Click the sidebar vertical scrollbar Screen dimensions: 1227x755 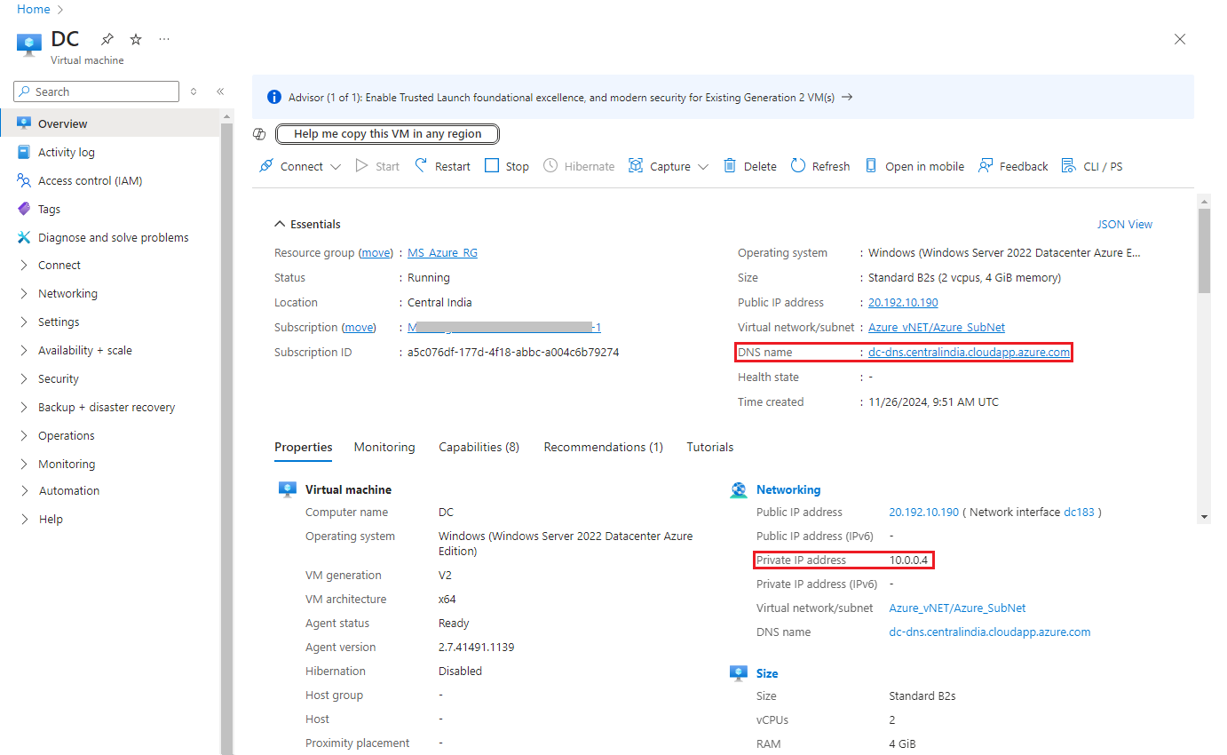coord(226,440)
